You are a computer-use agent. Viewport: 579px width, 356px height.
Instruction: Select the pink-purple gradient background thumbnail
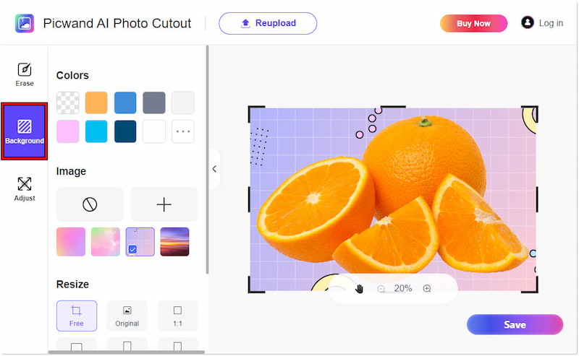click(x=71, y=242)
